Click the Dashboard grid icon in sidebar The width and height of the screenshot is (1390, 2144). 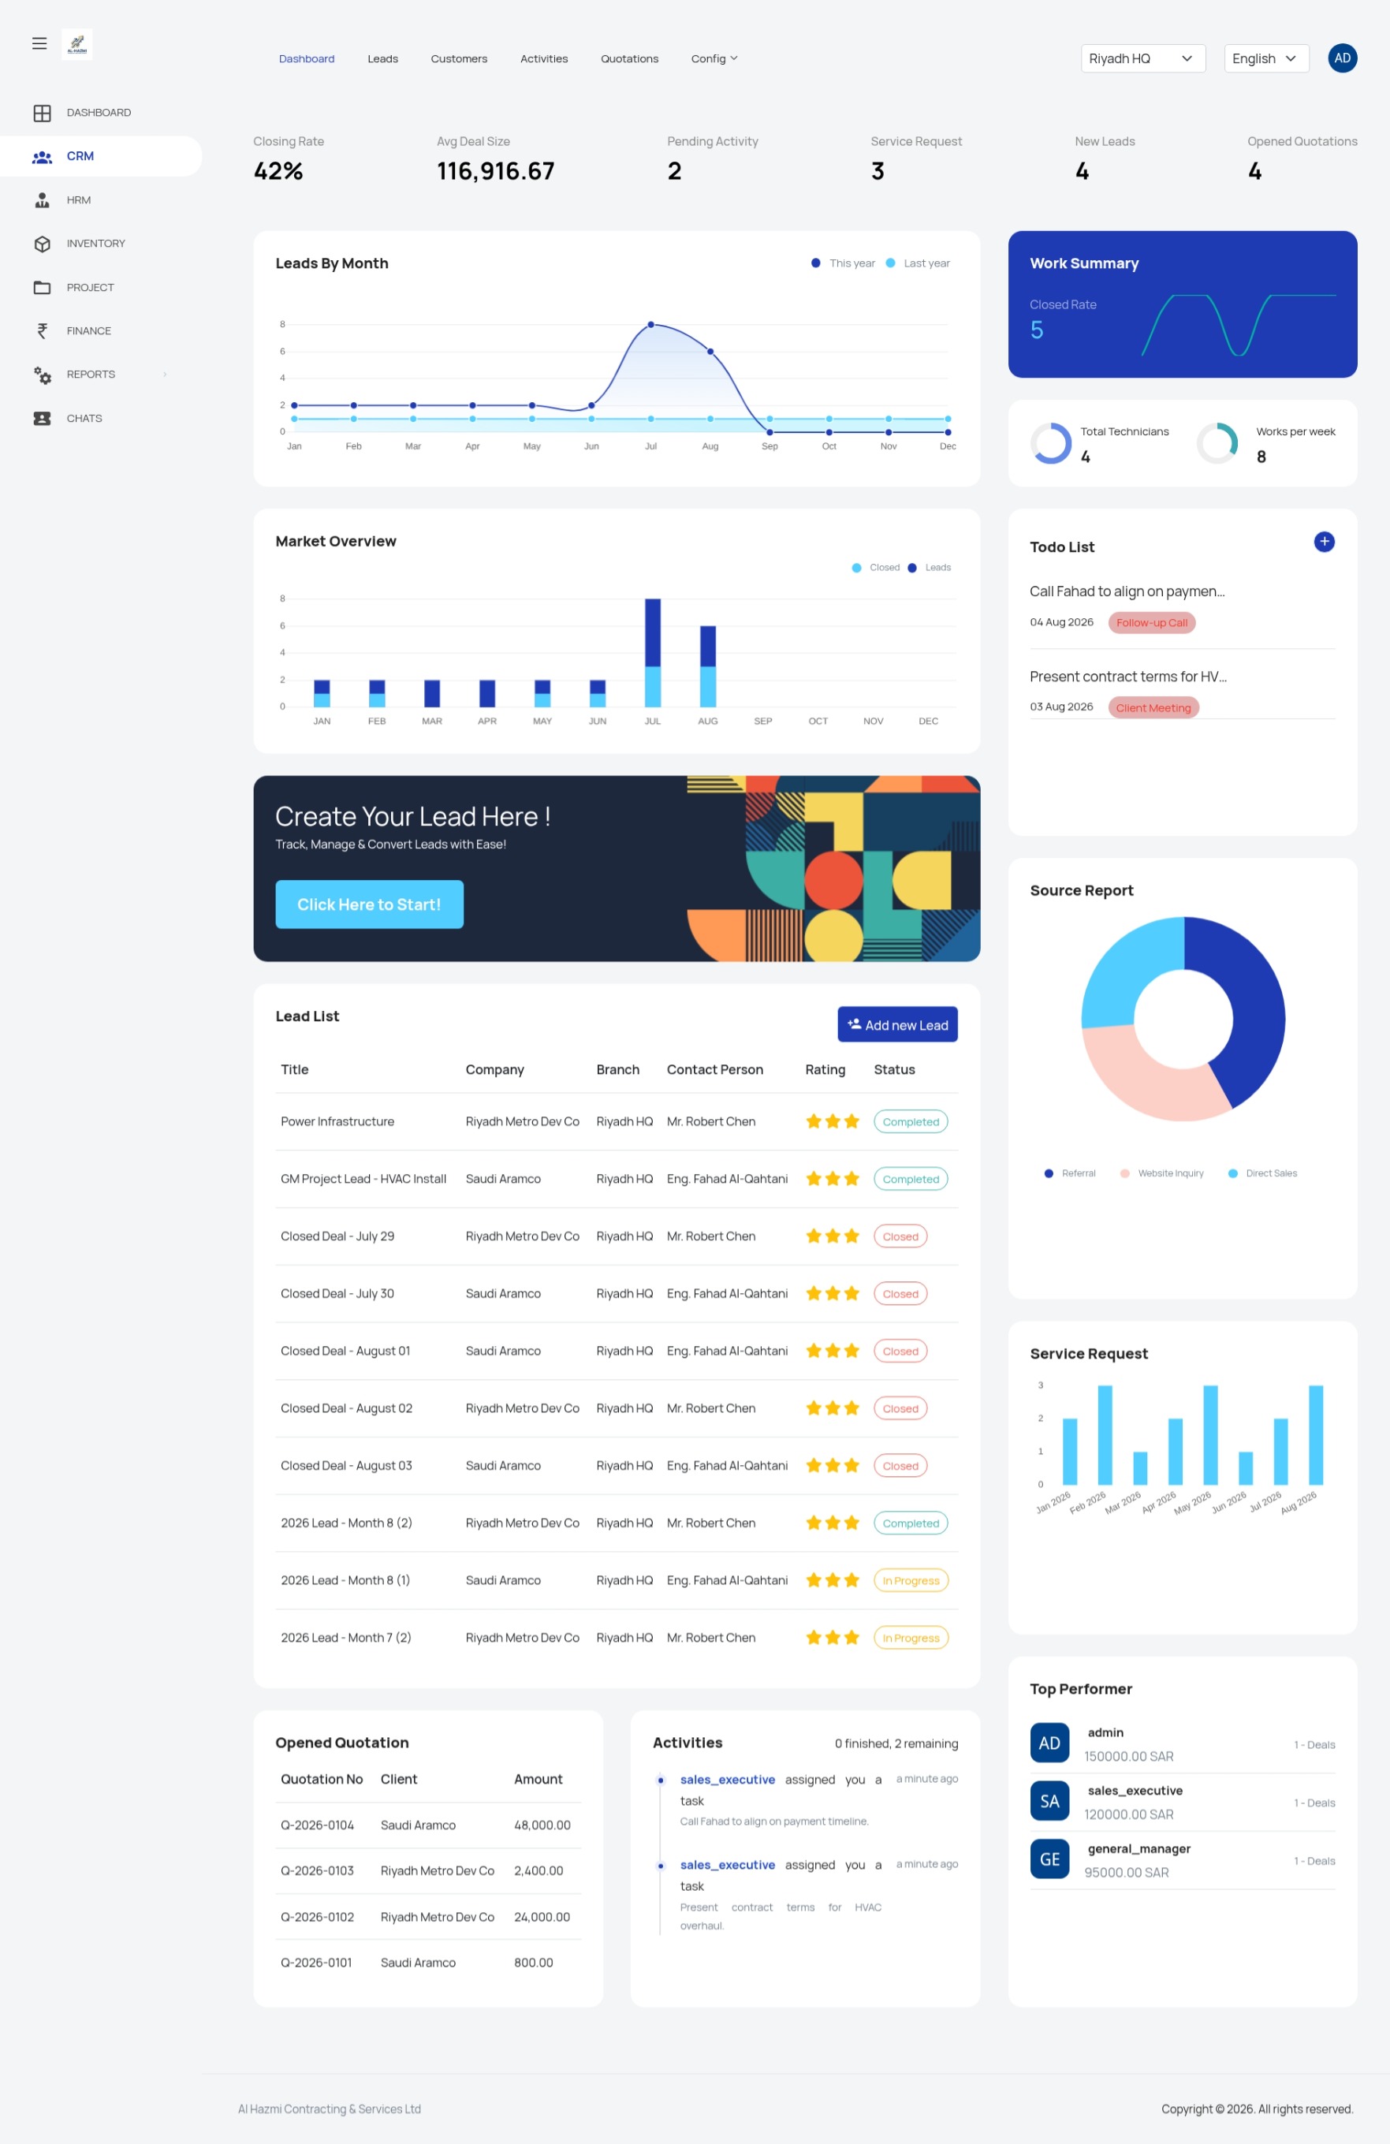click(43, 113)
